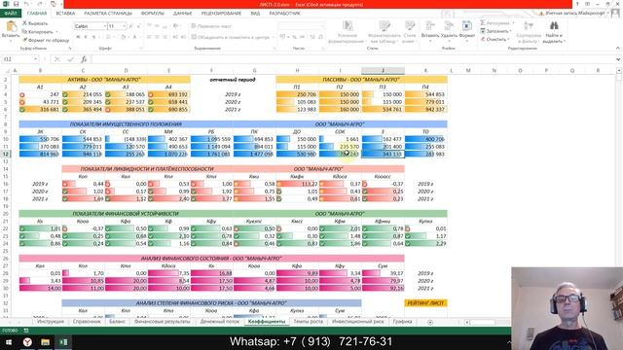Toggle Bold (Ж) formatting
Screen dimensions: 623x350
coord(78,37)
